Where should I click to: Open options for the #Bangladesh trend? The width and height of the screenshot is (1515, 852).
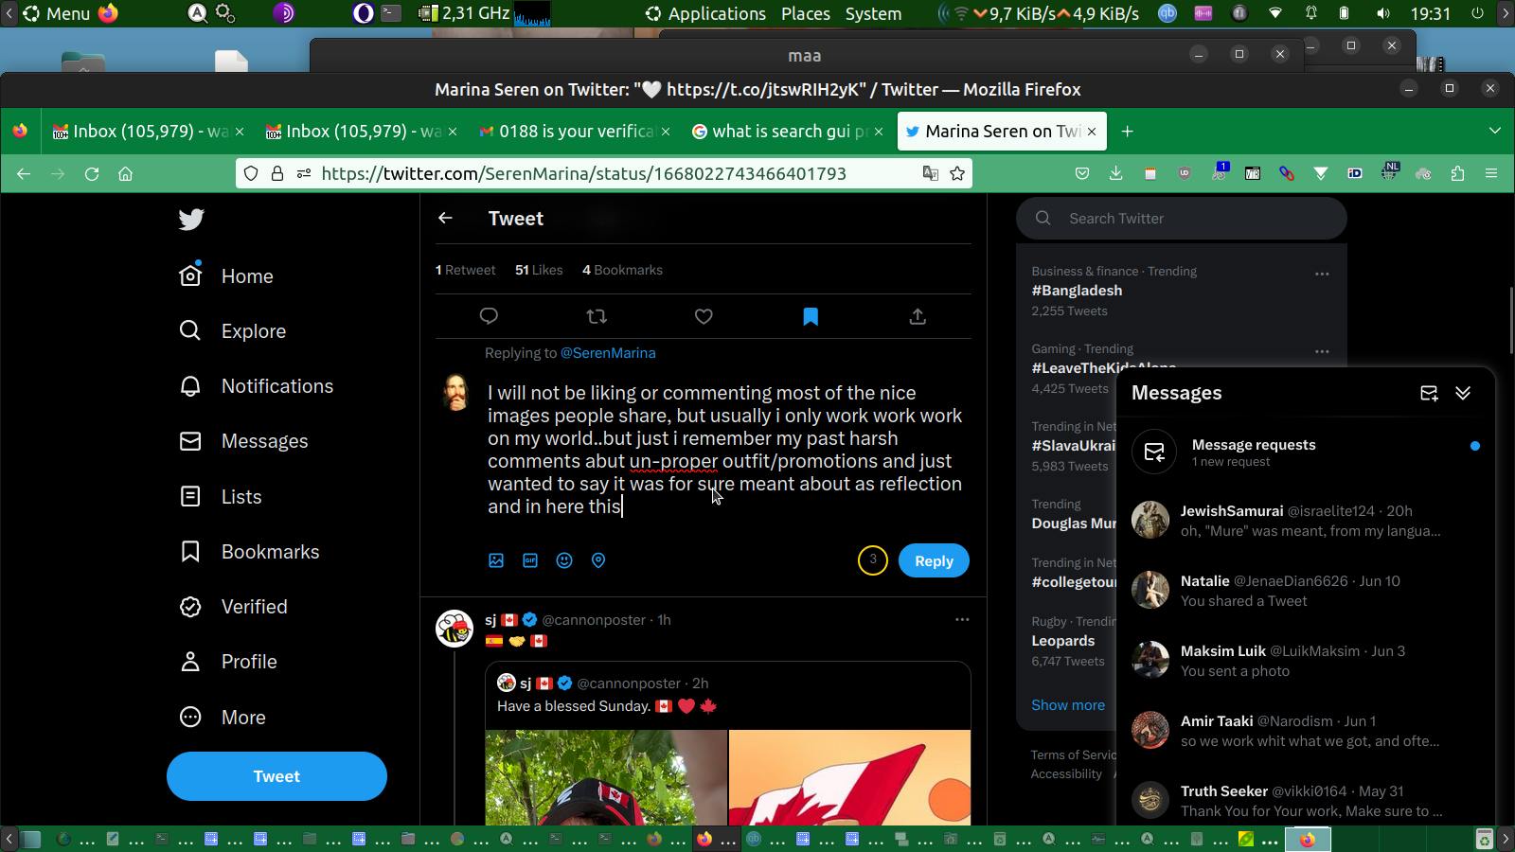click(1322, 274)
